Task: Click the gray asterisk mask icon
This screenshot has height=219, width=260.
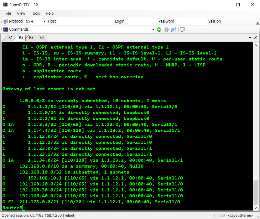Action: [x=166, y=30]
